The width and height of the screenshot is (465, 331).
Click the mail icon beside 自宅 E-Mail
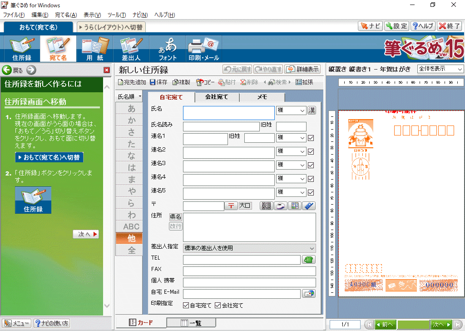click(308, 294)
